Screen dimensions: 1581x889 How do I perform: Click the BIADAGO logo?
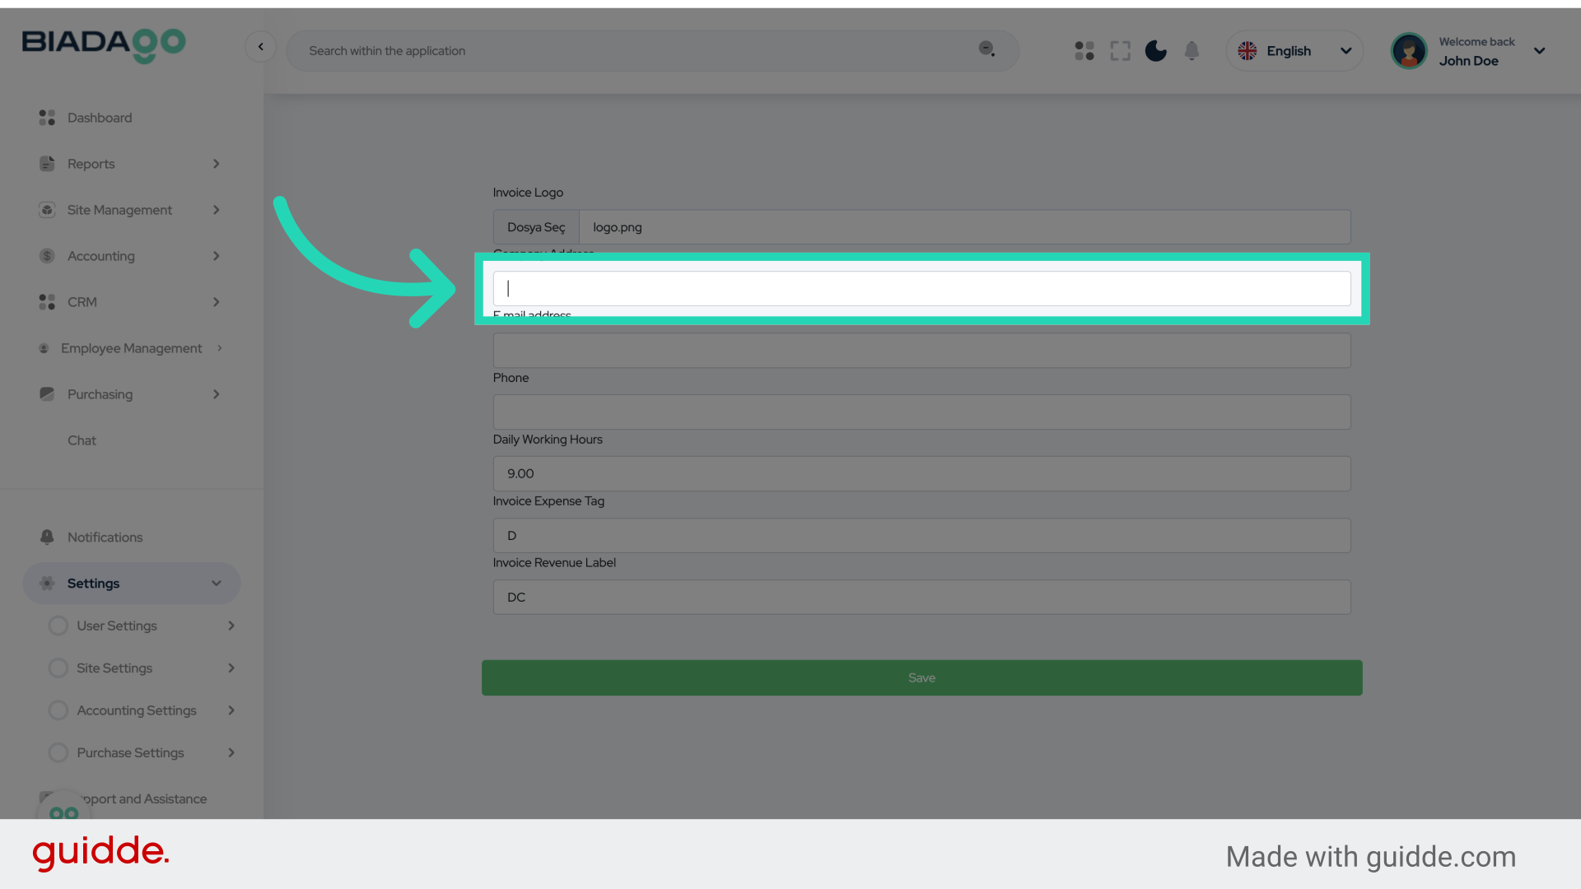104,44
